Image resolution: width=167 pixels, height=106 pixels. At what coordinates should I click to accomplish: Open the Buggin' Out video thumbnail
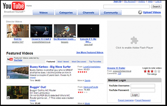(x=18, y=92)
